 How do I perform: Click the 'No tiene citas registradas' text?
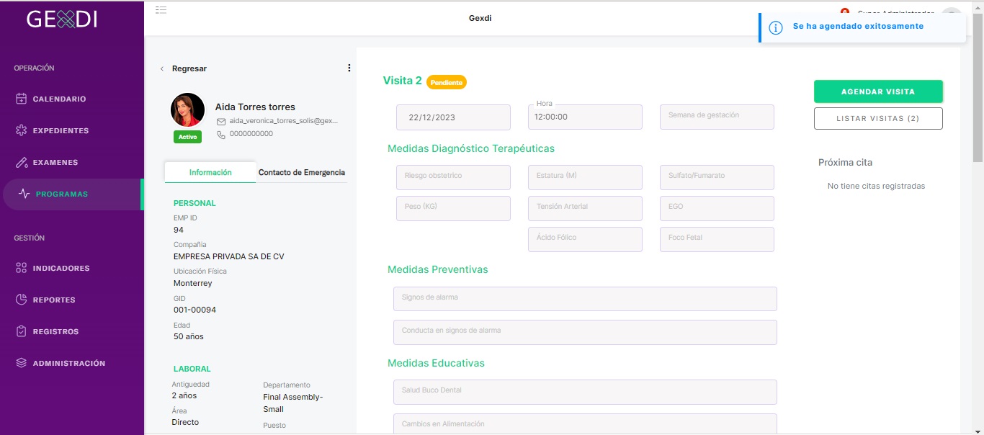tap(876, 186)
